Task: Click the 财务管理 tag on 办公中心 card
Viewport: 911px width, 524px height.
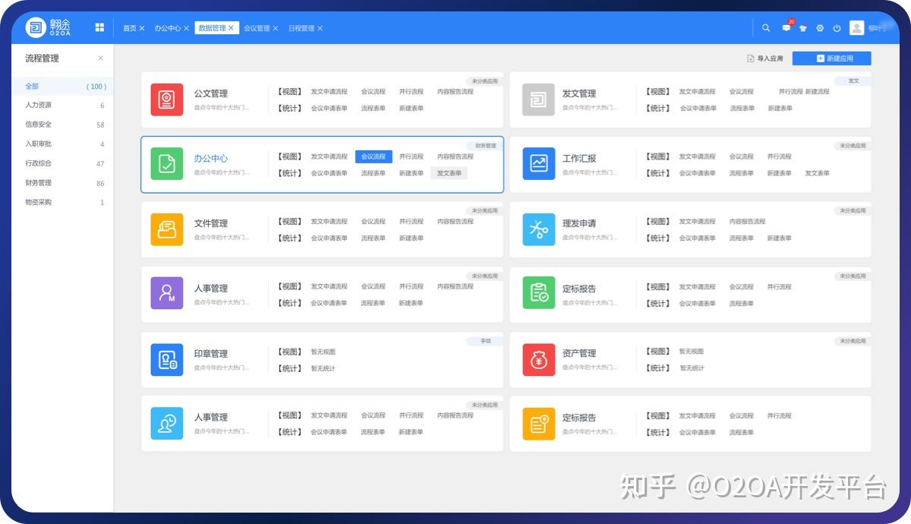Action: click(485, 146)
